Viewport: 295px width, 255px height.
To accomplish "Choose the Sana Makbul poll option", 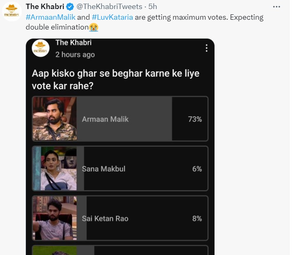I will click(120, 169).
